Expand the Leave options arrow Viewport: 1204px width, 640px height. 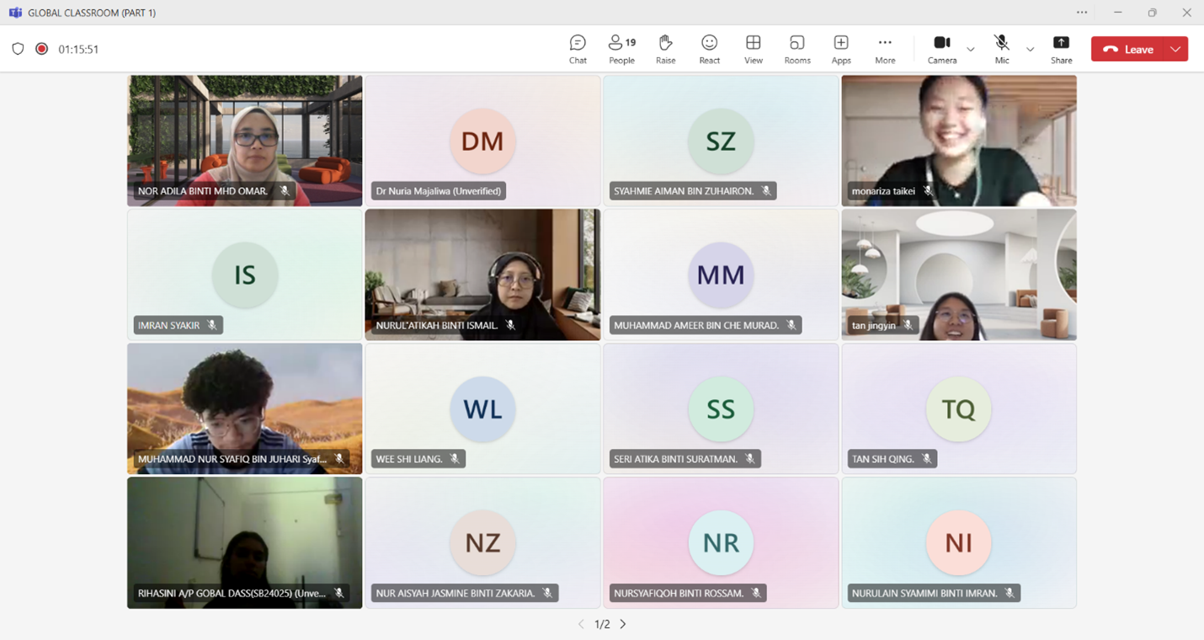1175,49
